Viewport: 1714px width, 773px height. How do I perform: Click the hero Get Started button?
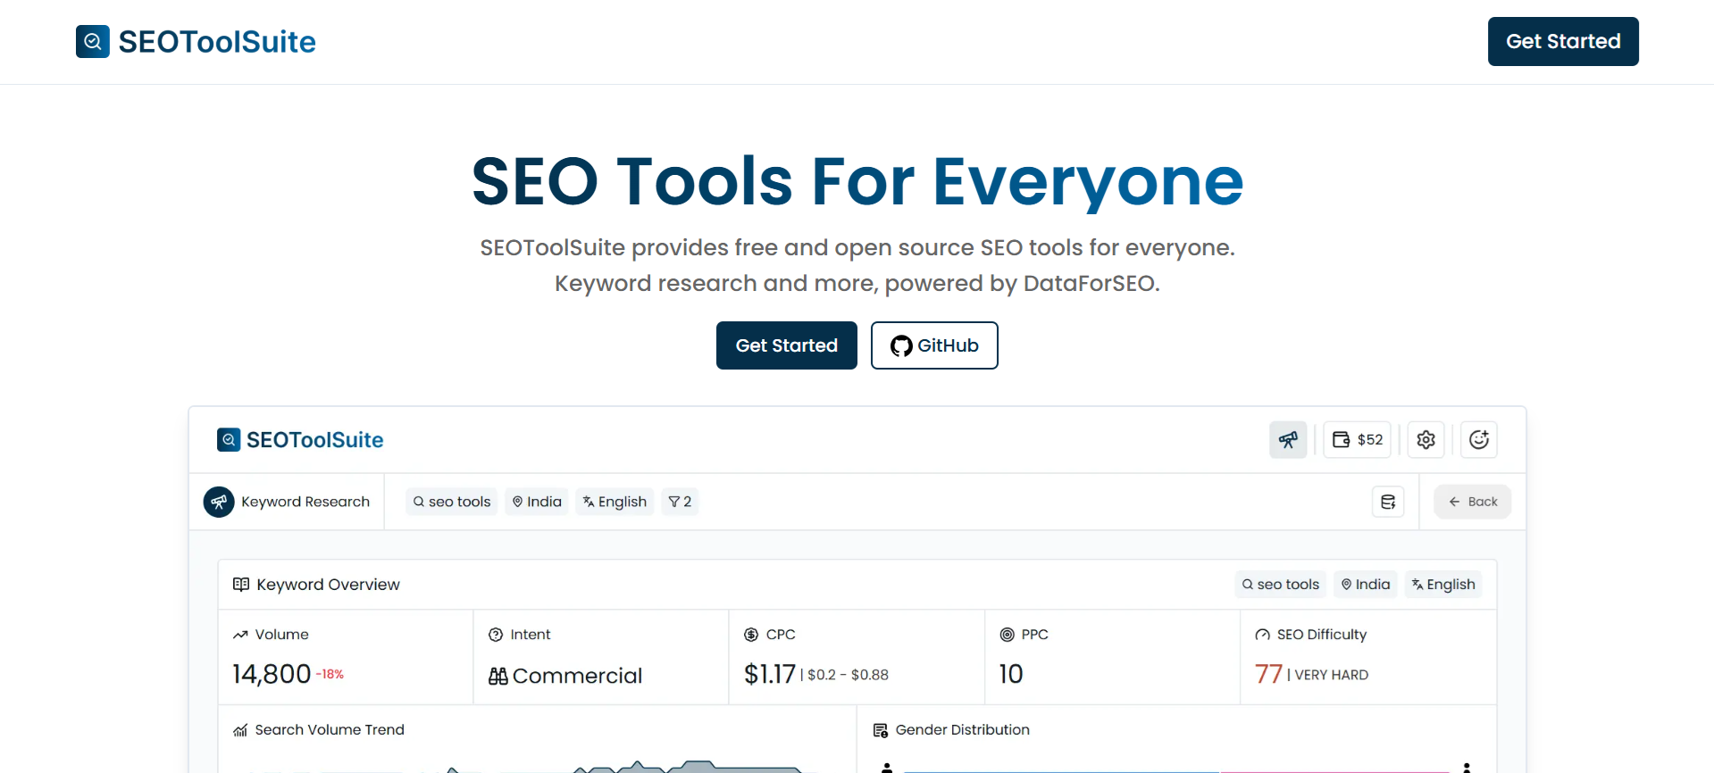(786, 345)
